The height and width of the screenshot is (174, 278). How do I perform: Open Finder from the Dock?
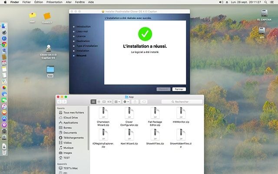4,26
